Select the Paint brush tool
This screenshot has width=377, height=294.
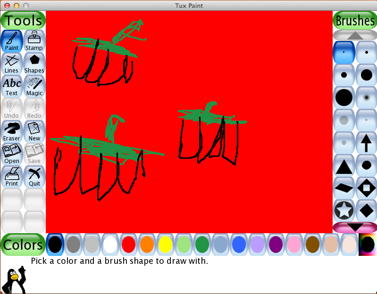coord(11,41)
